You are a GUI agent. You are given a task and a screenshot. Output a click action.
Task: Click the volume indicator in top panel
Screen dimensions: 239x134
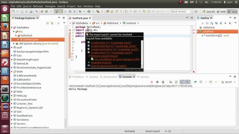(x=207, y=2)
